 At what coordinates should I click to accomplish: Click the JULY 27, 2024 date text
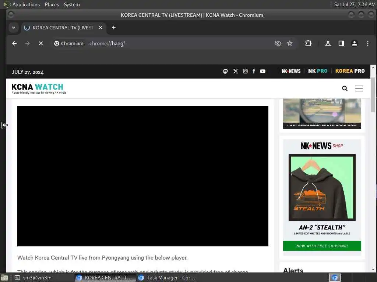point(28,72)
